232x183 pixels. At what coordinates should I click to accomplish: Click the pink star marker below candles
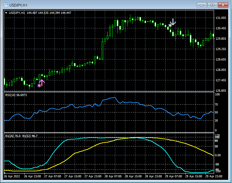click(x=39, y=85)
